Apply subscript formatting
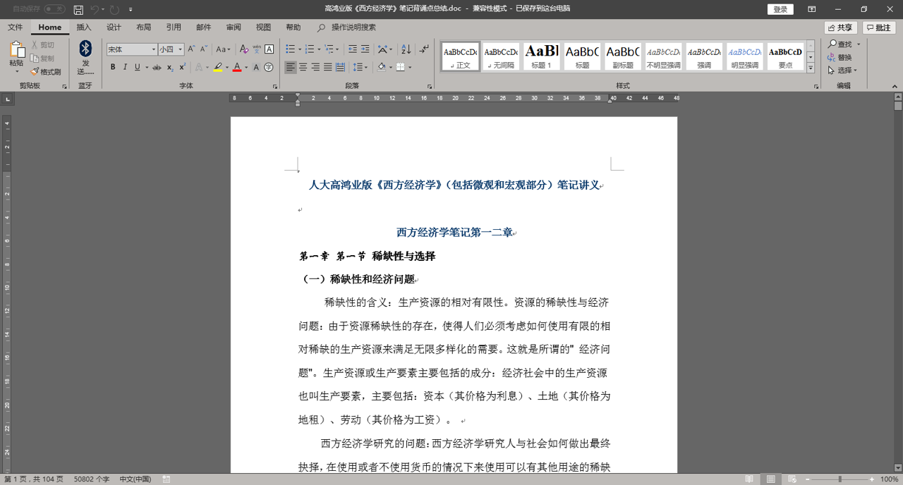The width and height of the screenshot is (903, 485). [170, 68]
